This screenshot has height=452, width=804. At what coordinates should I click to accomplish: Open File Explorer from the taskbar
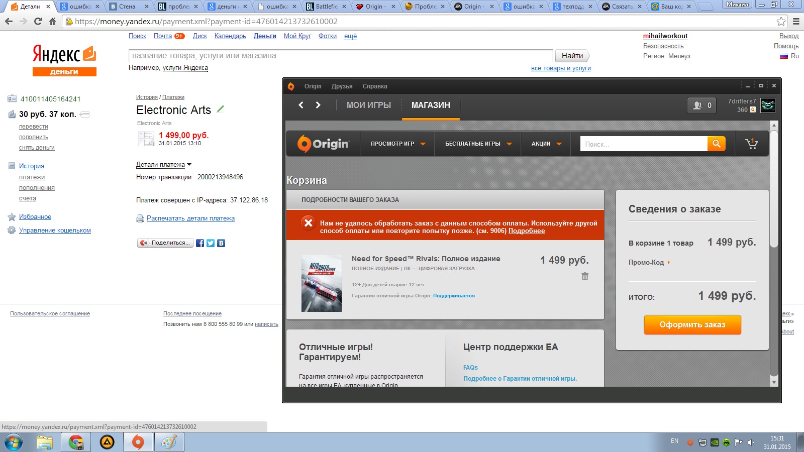(x=45, y=442)
